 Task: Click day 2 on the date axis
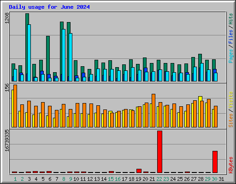click(22, 179)
